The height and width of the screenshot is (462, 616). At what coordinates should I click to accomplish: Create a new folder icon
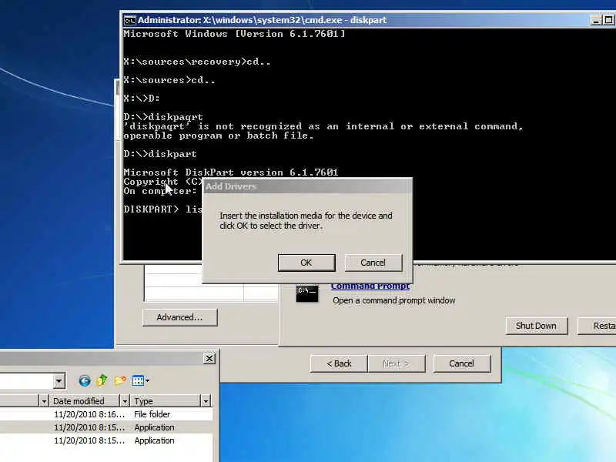click(x=120, y=380)
